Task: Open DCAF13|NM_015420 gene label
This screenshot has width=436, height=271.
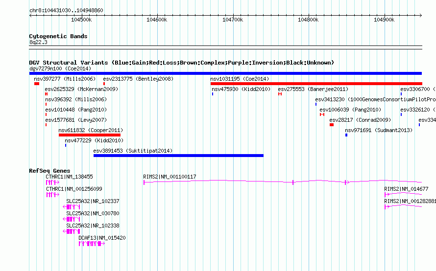Action: click(x=102, y=238)
